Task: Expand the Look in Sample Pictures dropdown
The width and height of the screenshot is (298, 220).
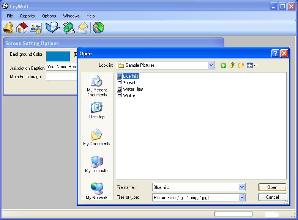Action: pos(211,65)
